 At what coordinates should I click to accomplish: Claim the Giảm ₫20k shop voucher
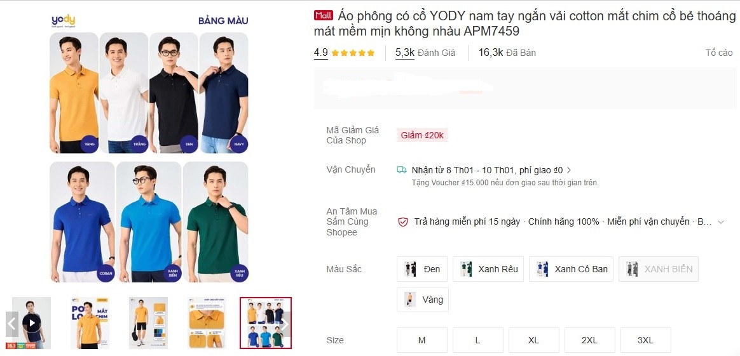click(x=422, y=136)
